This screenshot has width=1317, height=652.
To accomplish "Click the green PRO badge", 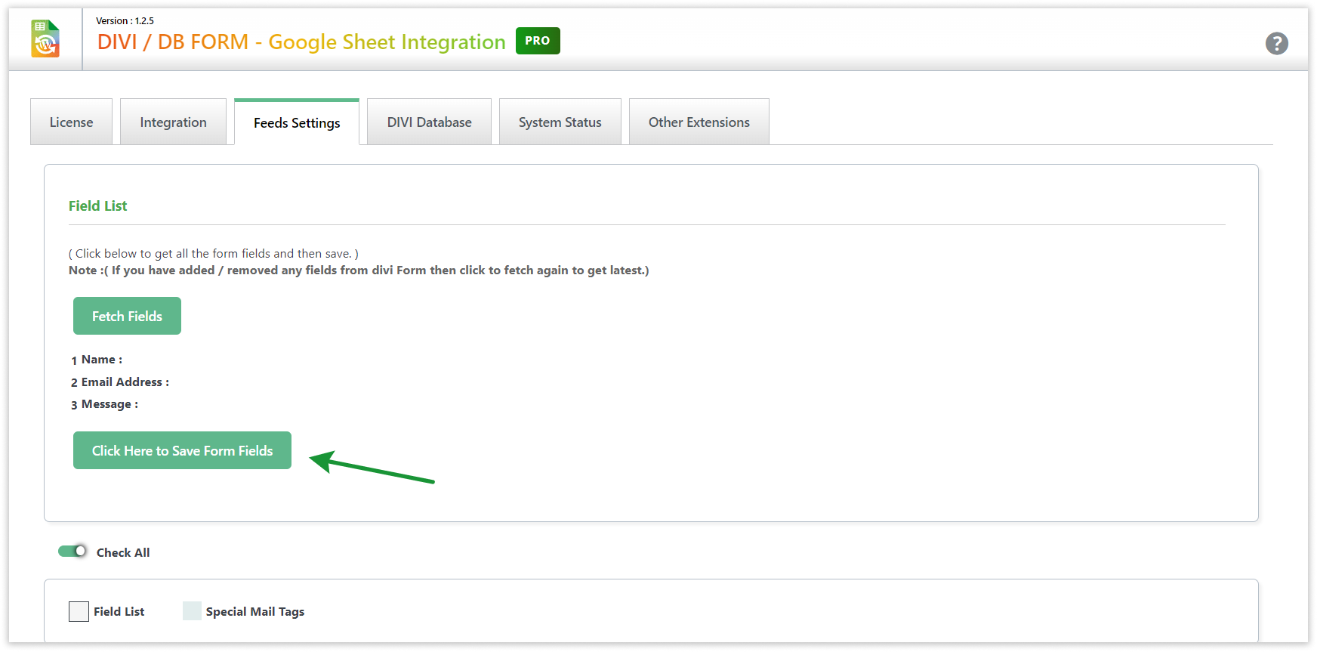I will tap(537, 41).
